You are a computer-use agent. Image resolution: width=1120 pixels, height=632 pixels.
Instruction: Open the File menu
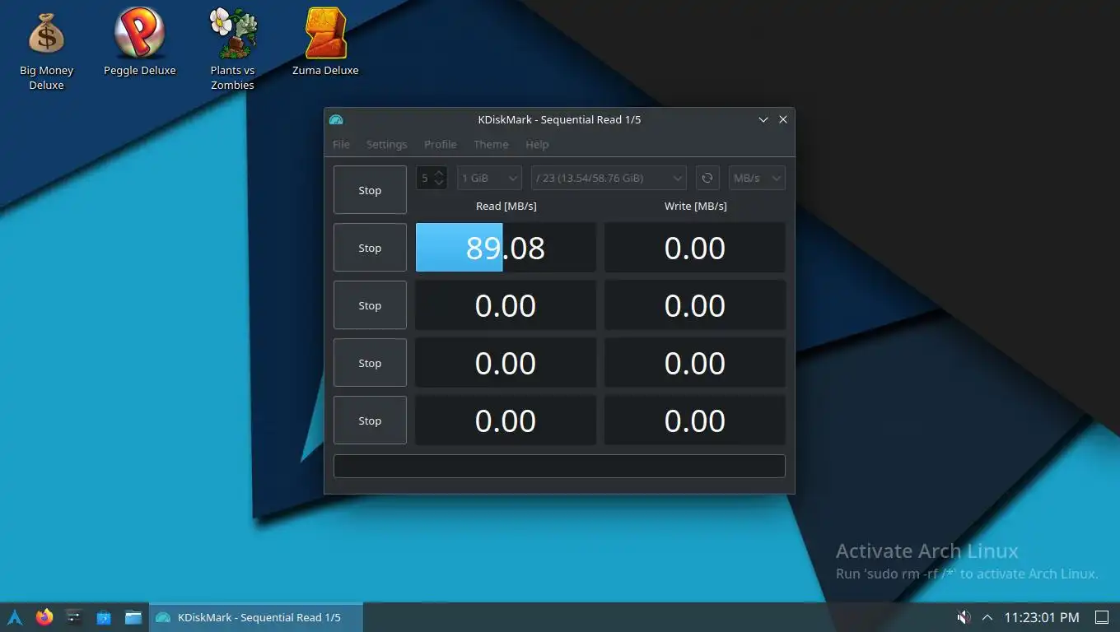[x=341, y=144]
